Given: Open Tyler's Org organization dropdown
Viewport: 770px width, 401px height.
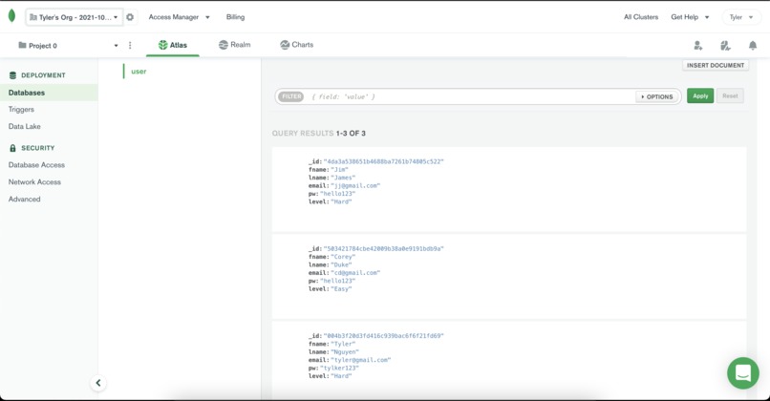Looking at the screenshot, I should click(74, 17).
